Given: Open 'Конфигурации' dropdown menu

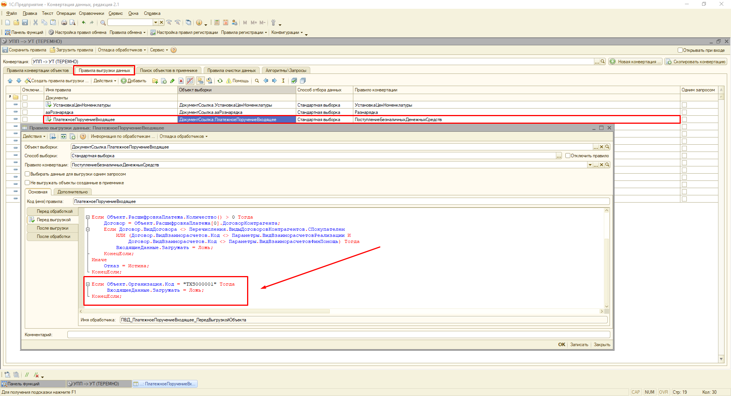Looking at the screenshot, I should 287,32.
